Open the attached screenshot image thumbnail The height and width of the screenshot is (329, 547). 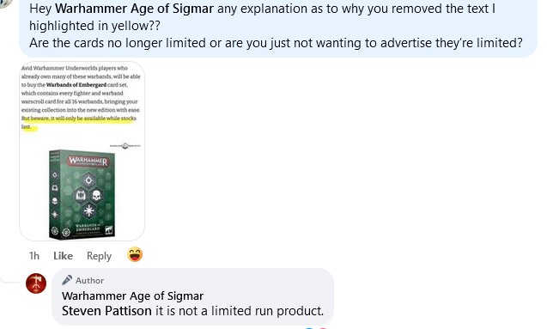click(x=82, y=151)
